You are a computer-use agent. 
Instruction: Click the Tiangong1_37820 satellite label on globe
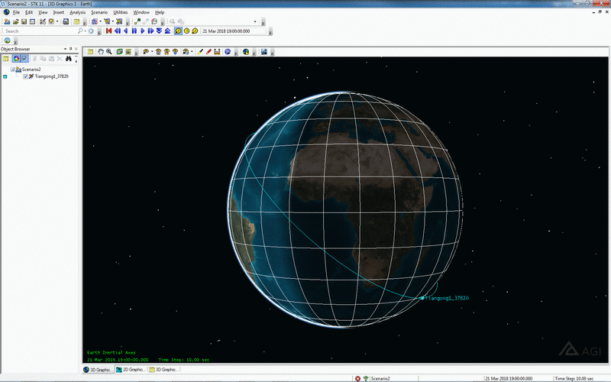(447, 298)
